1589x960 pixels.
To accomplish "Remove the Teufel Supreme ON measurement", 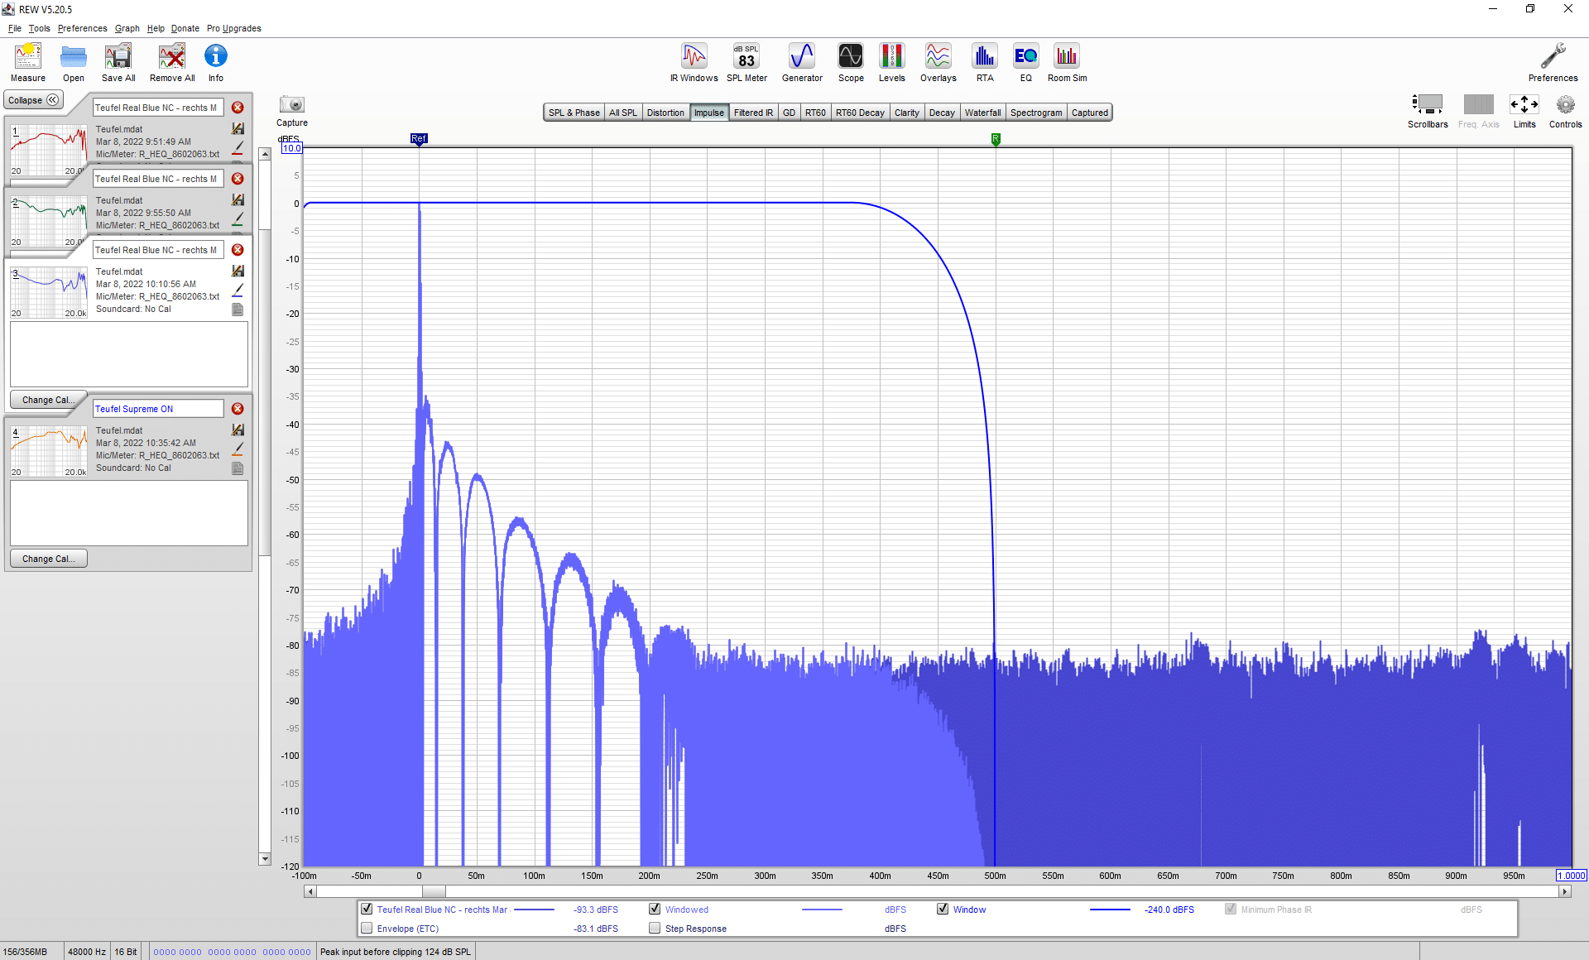I will [238, 409].
